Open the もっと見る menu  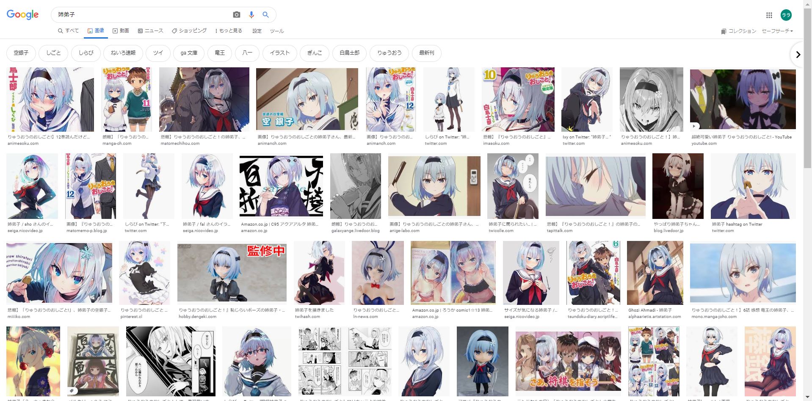click(x=229, y=30)
